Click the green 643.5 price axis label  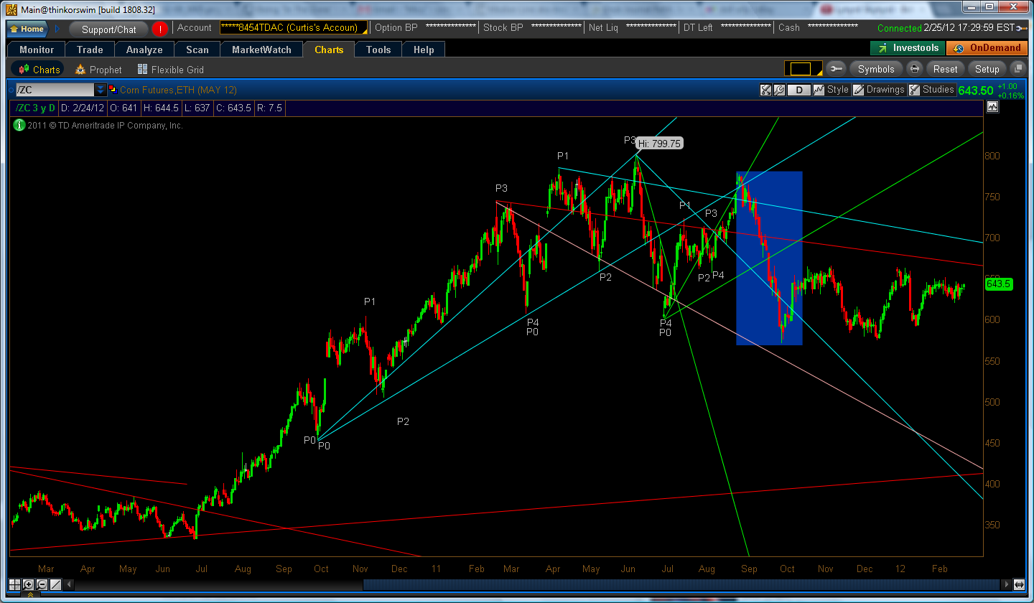(x=998, y=284)
